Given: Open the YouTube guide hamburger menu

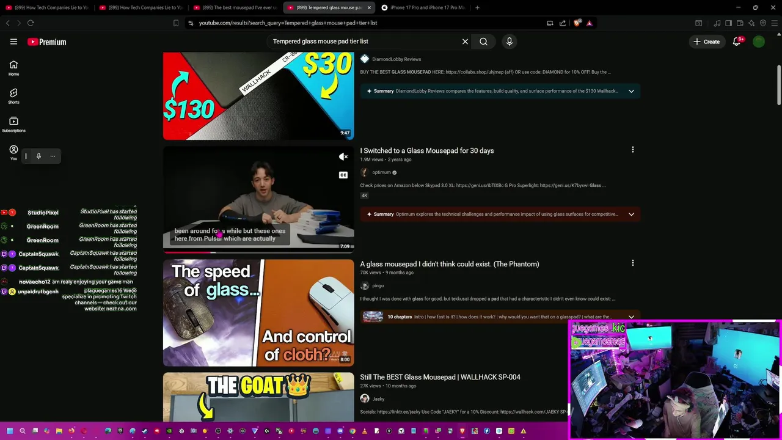Looking at the screenshot, I should tap(13, 42).
